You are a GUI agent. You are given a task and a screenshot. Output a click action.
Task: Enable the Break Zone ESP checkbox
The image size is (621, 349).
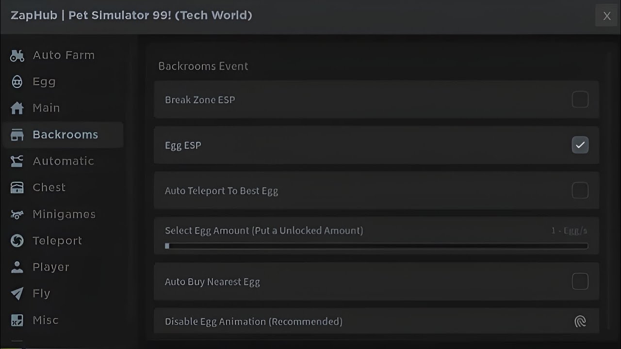click(x=580, y=100)
